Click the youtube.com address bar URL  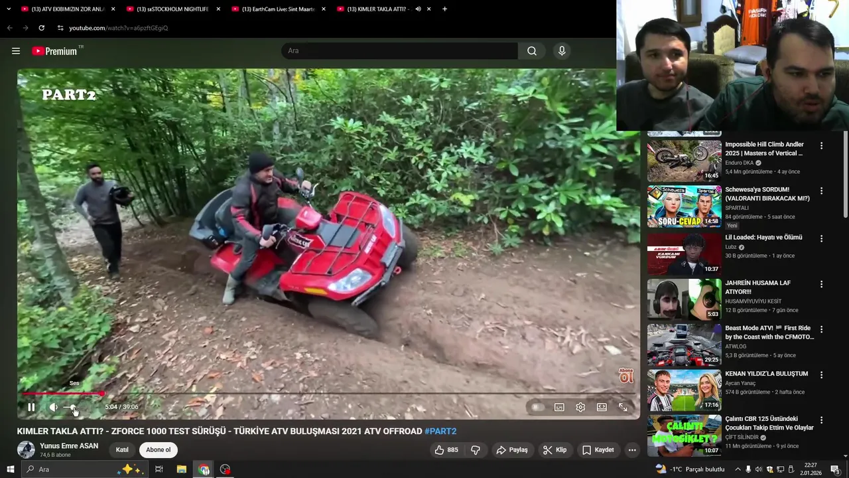(x=119, y=28)
